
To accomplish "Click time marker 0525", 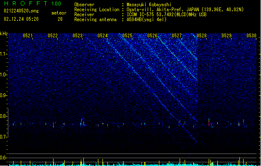I will click(127, 35).
